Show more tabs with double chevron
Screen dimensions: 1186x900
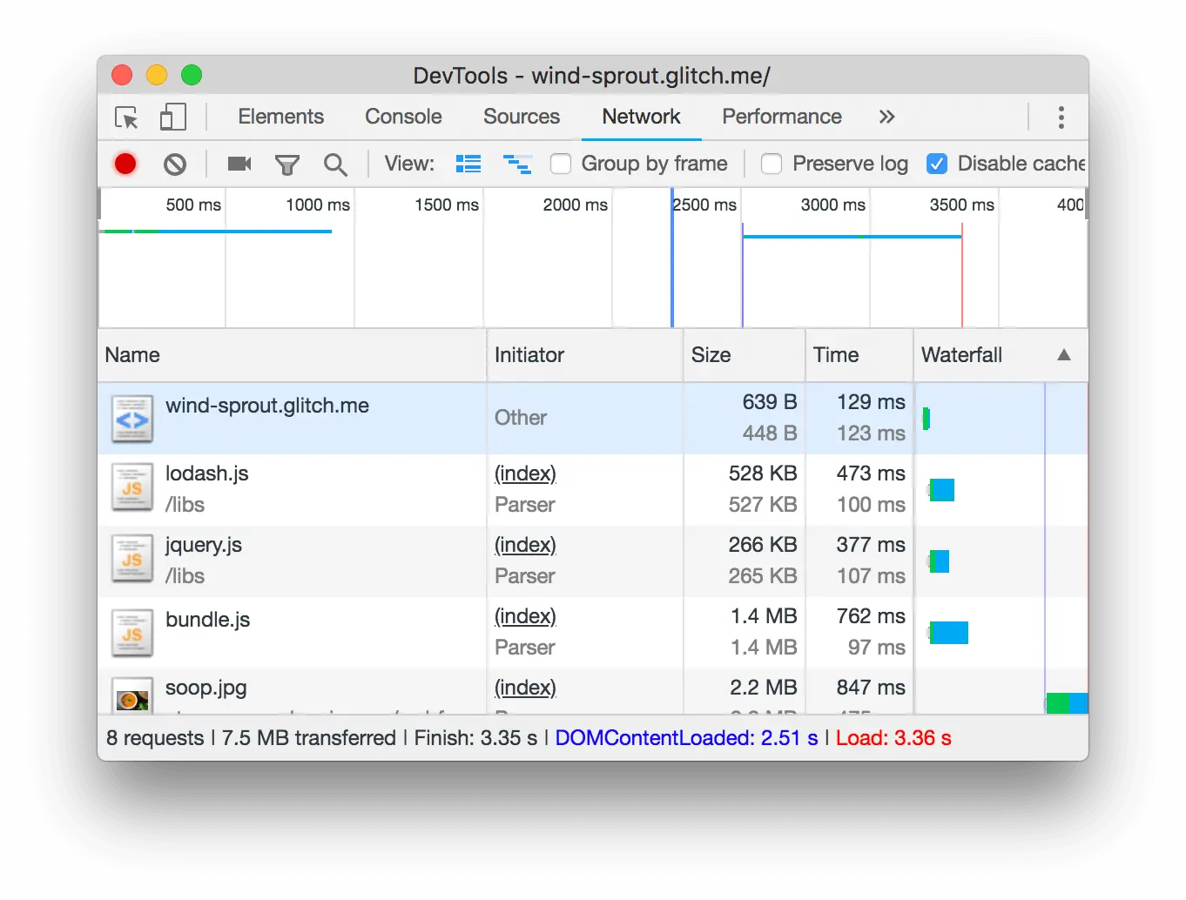886,117
